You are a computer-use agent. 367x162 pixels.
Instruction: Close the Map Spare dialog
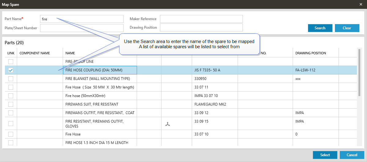click(x=361, y=4)
